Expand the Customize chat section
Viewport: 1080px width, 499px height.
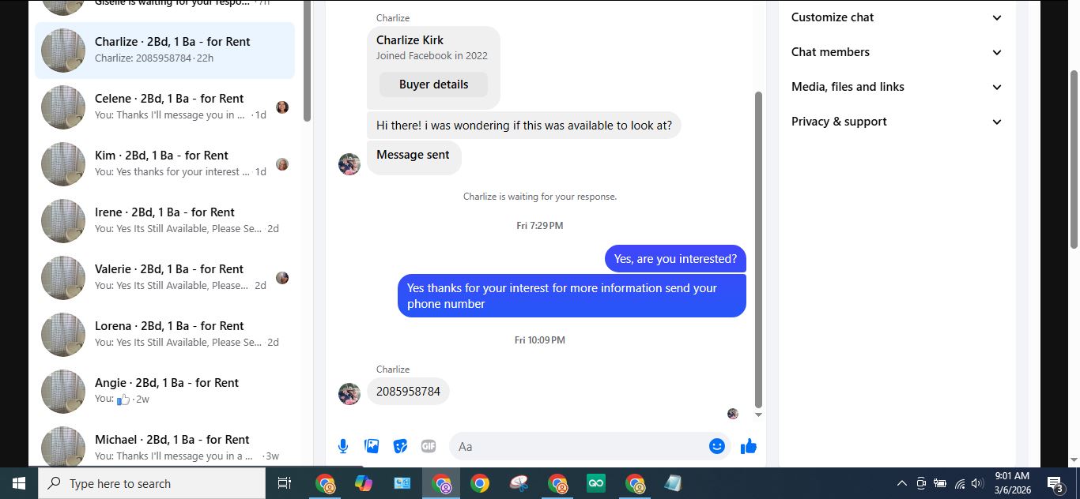click(897, 17)
